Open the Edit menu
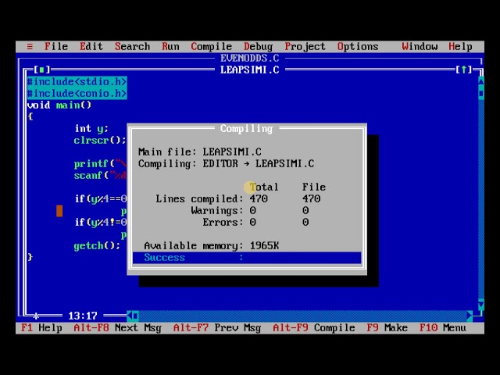 91,47
